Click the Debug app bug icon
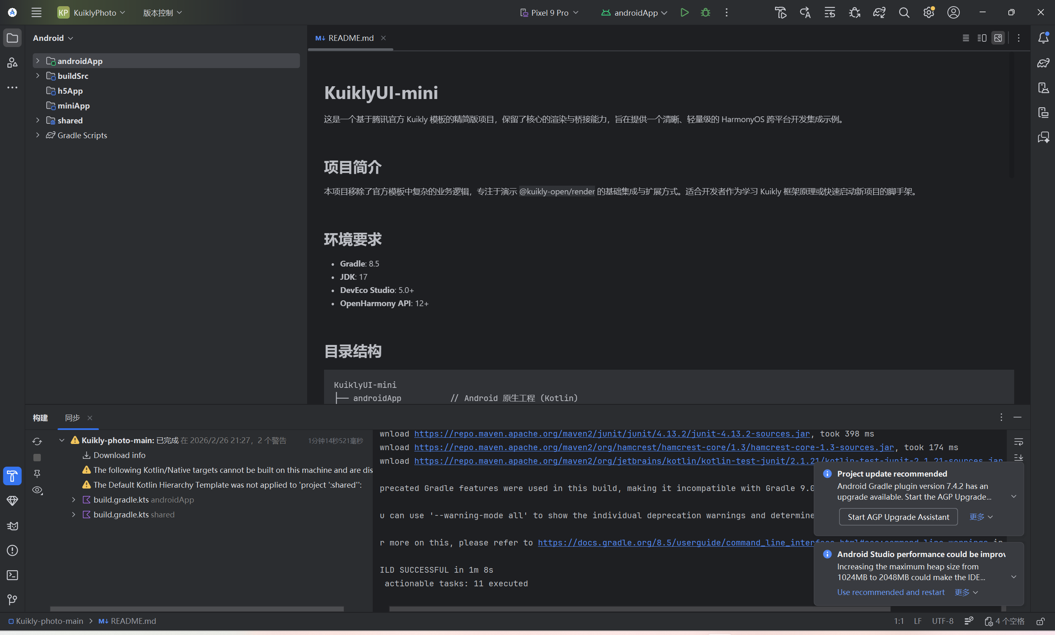The height and width of the screenshot is (635, 1055). coord(705,12)
